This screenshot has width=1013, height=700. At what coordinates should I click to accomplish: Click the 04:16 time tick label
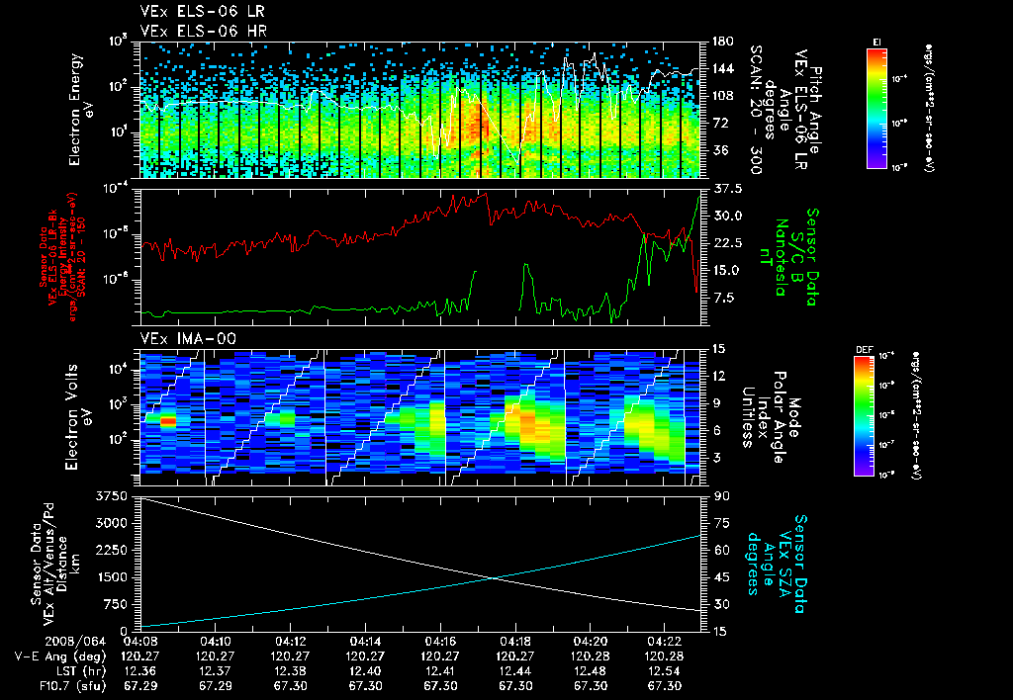(x=440, y=643)
